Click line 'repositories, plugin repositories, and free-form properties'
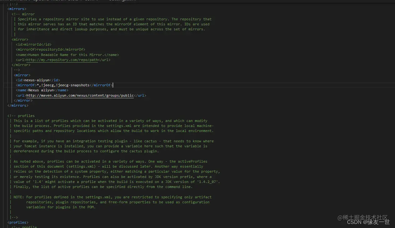The image size is (395, 228). coord(118,202)
